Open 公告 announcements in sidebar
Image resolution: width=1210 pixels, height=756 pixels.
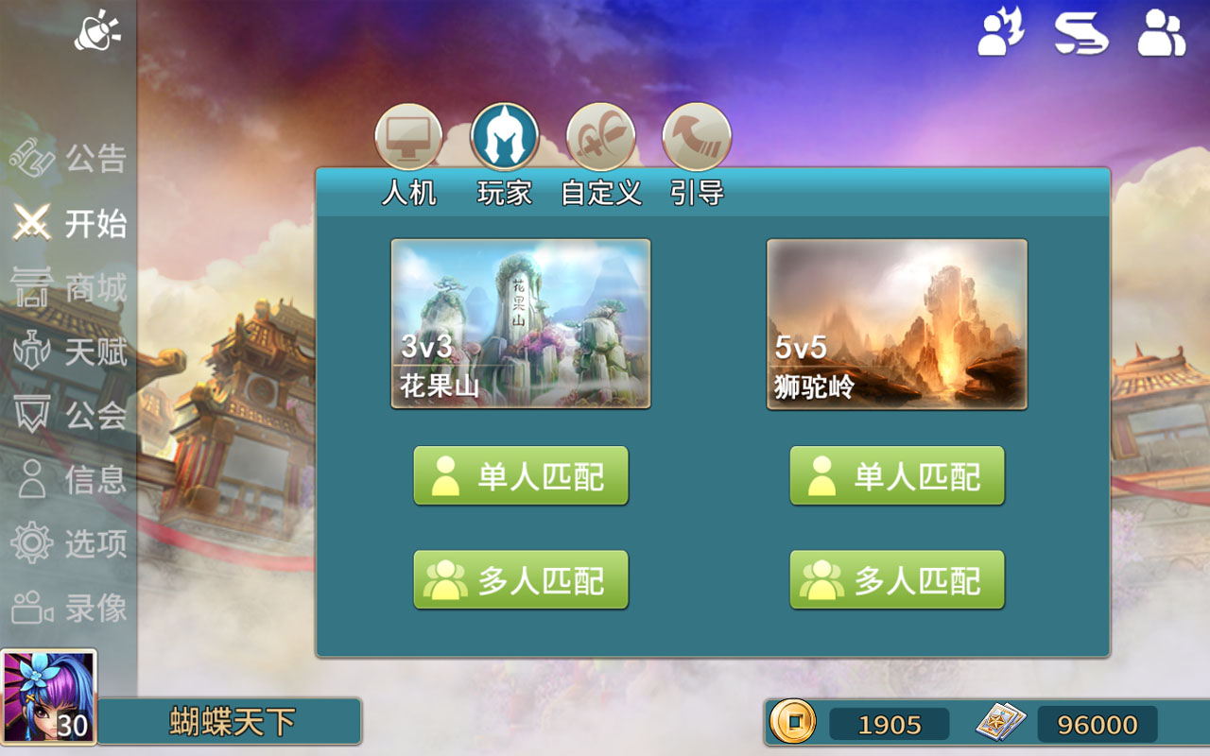(x=68, y=158)
